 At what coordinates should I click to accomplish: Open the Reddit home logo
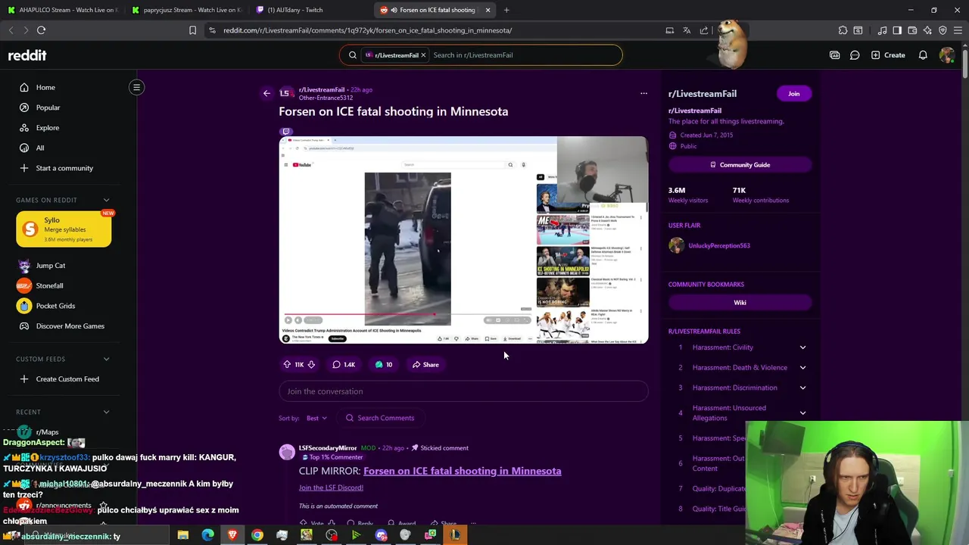27,55
